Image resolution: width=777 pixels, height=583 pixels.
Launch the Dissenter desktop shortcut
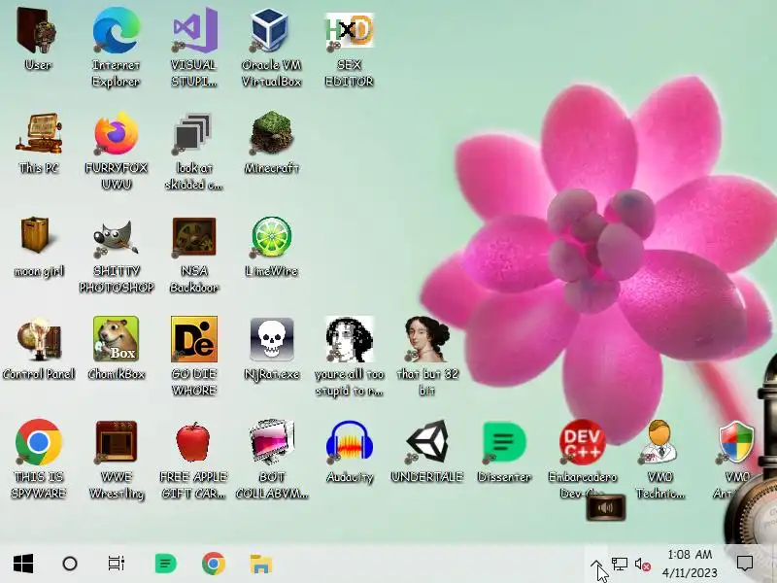[504, 441]
